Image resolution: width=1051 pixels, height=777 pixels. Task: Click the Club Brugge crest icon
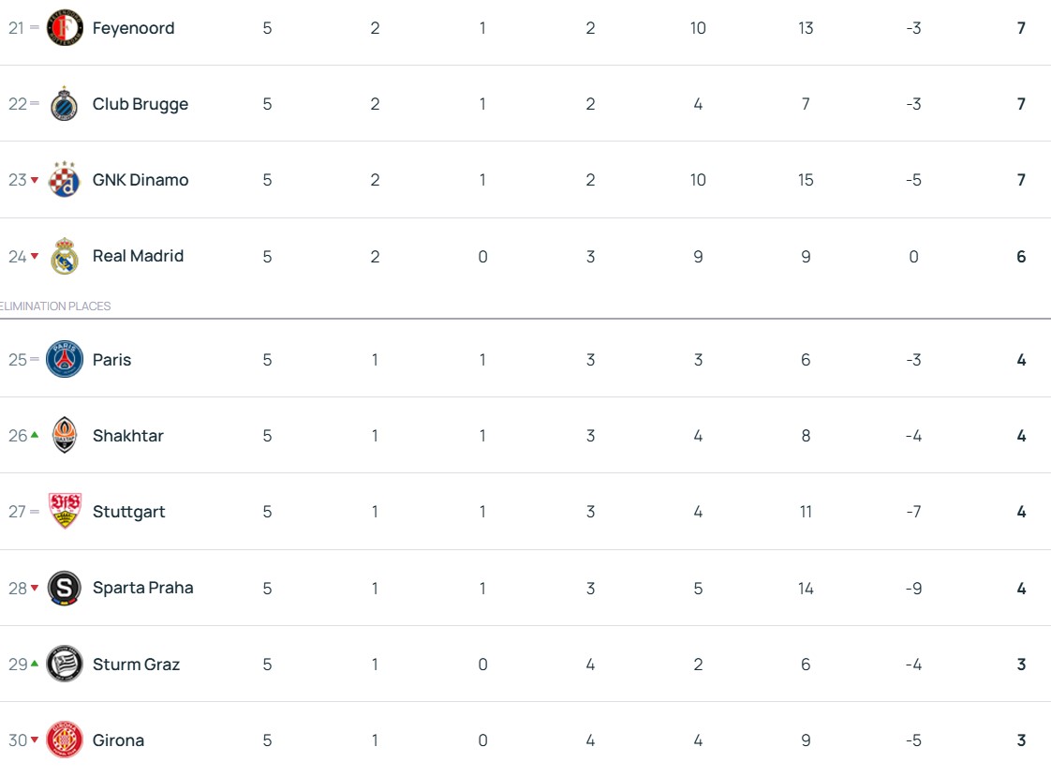(65, 104)
